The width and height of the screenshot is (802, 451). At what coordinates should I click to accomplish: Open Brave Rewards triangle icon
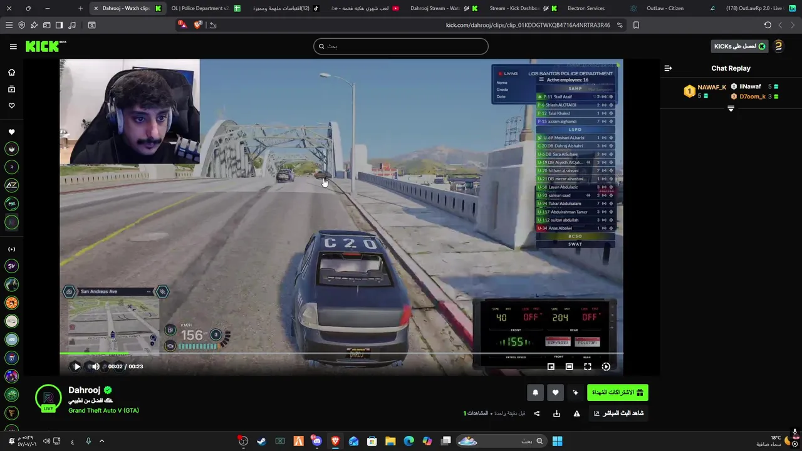(182, 24)
